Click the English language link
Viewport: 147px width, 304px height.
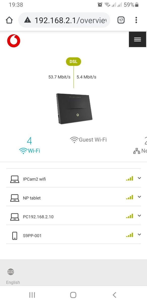(13, 282)
